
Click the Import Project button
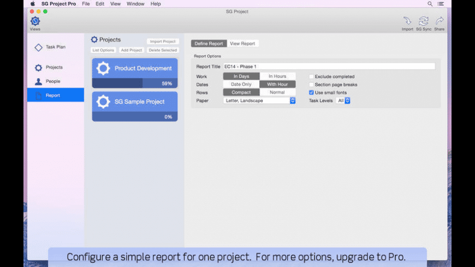click(x=163, y=41)
